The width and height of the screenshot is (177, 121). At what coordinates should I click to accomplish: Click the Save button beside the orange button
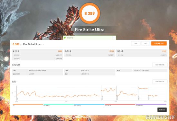[146, 43]
